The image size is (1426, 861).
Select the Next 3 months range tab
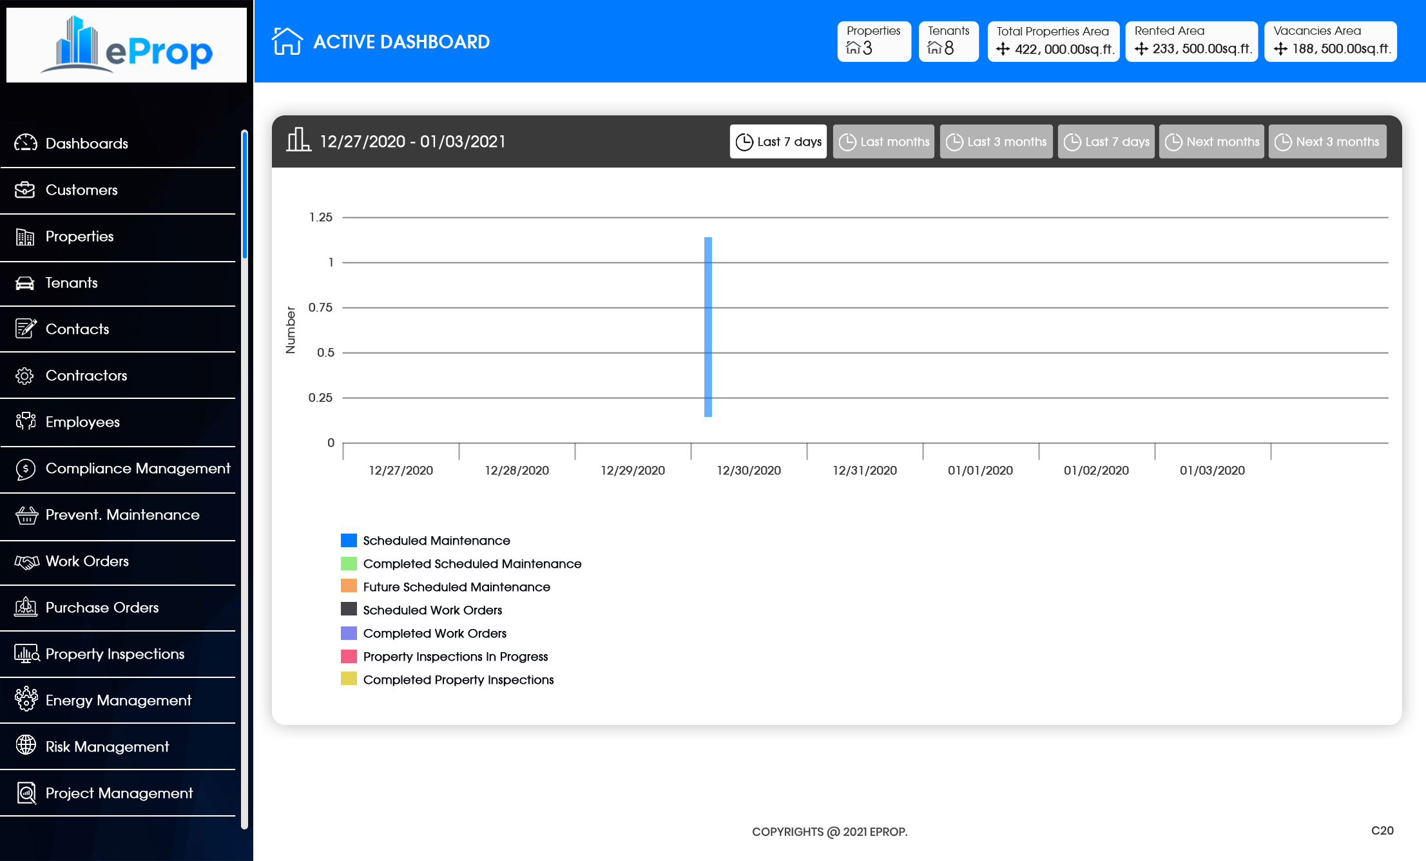click(1327, 142)
